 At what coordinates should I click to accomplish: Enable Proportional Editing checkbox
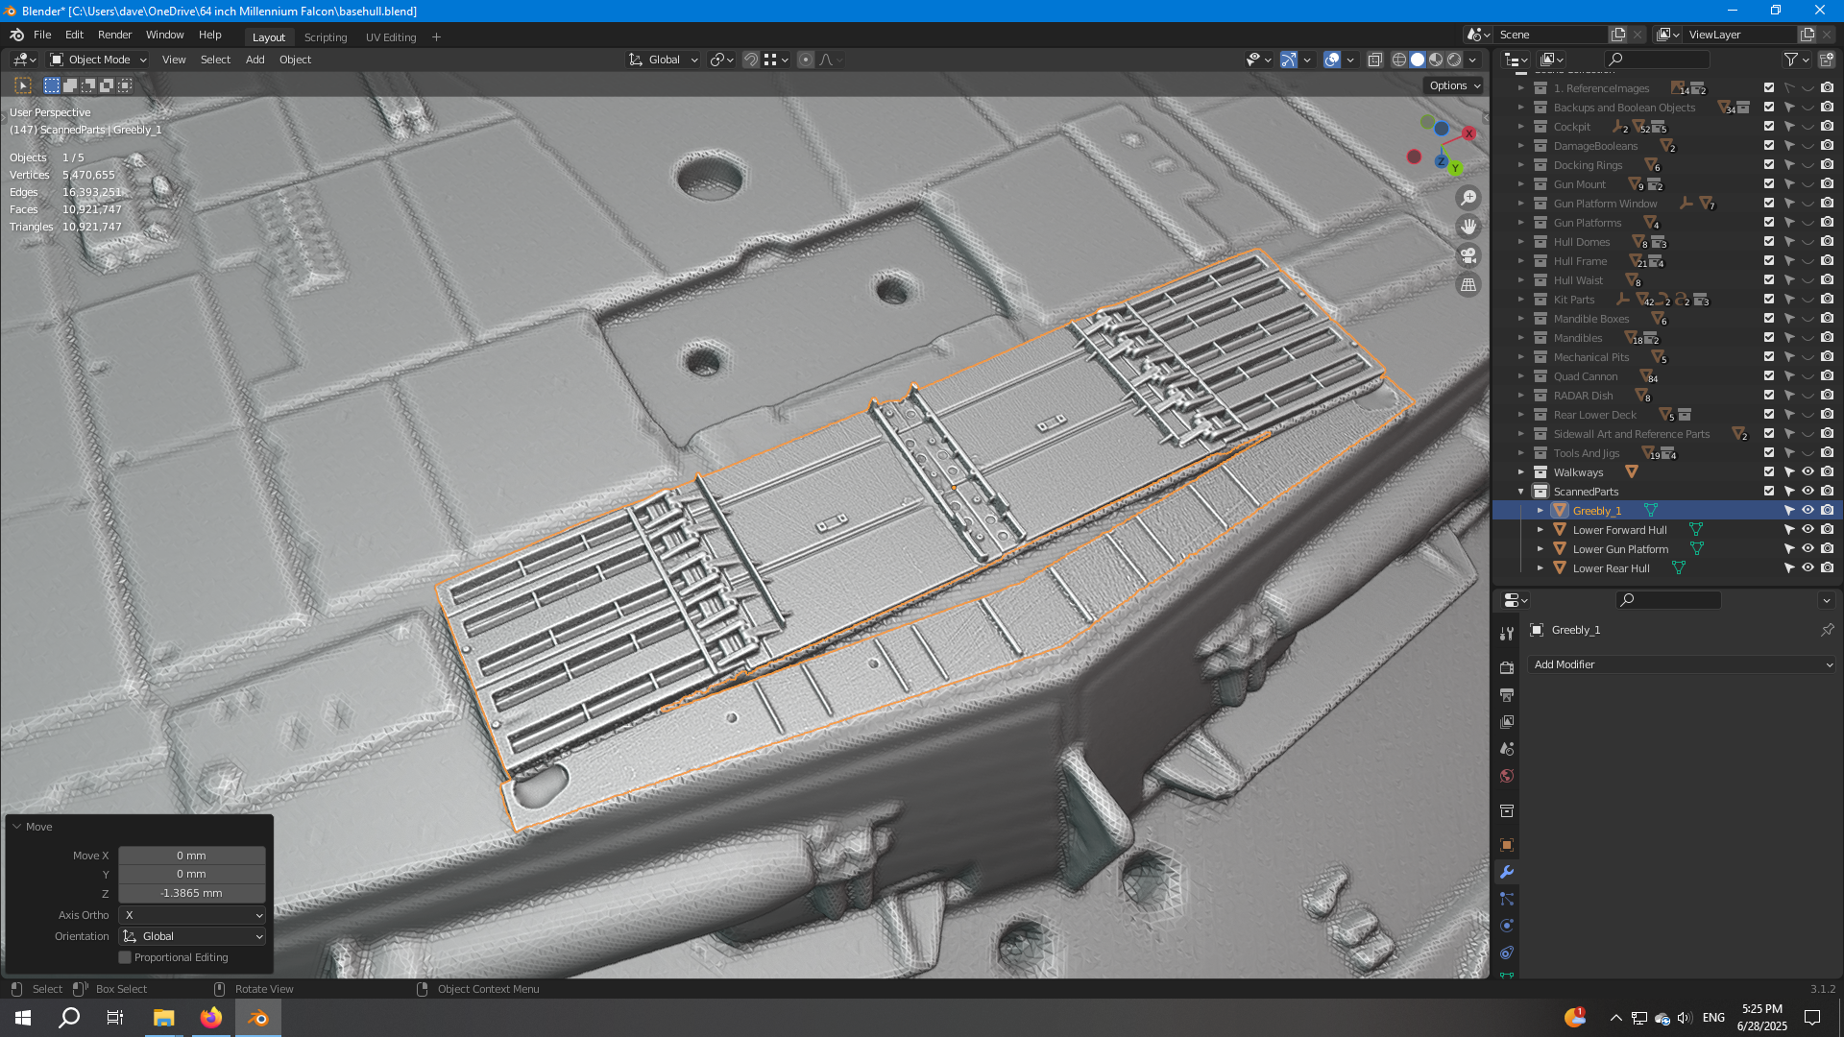[125, 957]
